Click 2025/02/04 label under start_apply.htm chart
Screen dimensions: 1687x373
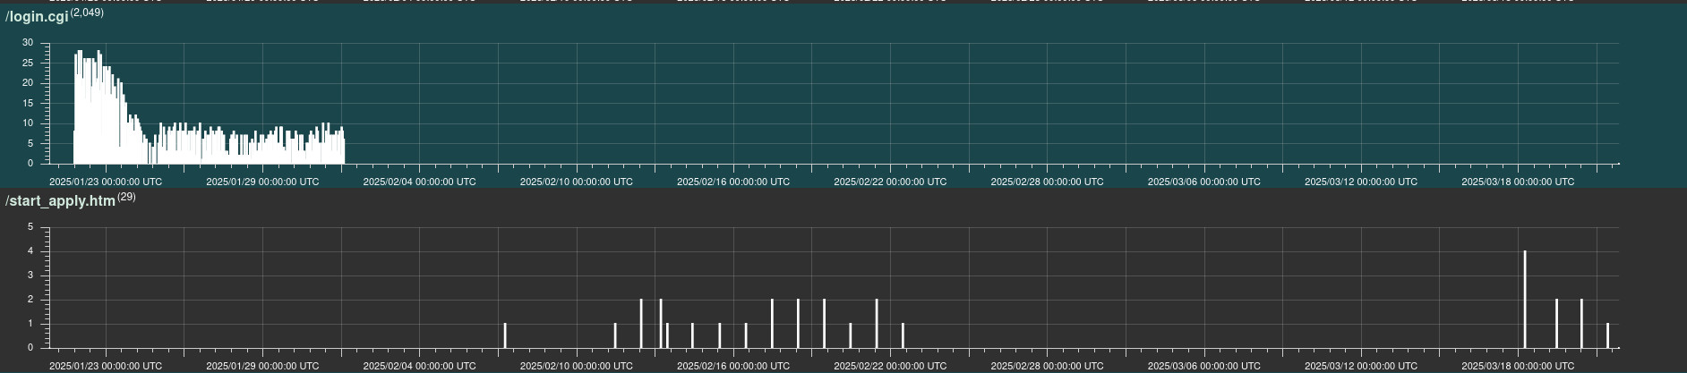coord(419,366)
